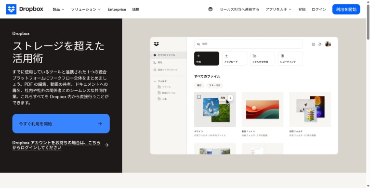Click the アップロード upload tile

(x=234, y=58)
